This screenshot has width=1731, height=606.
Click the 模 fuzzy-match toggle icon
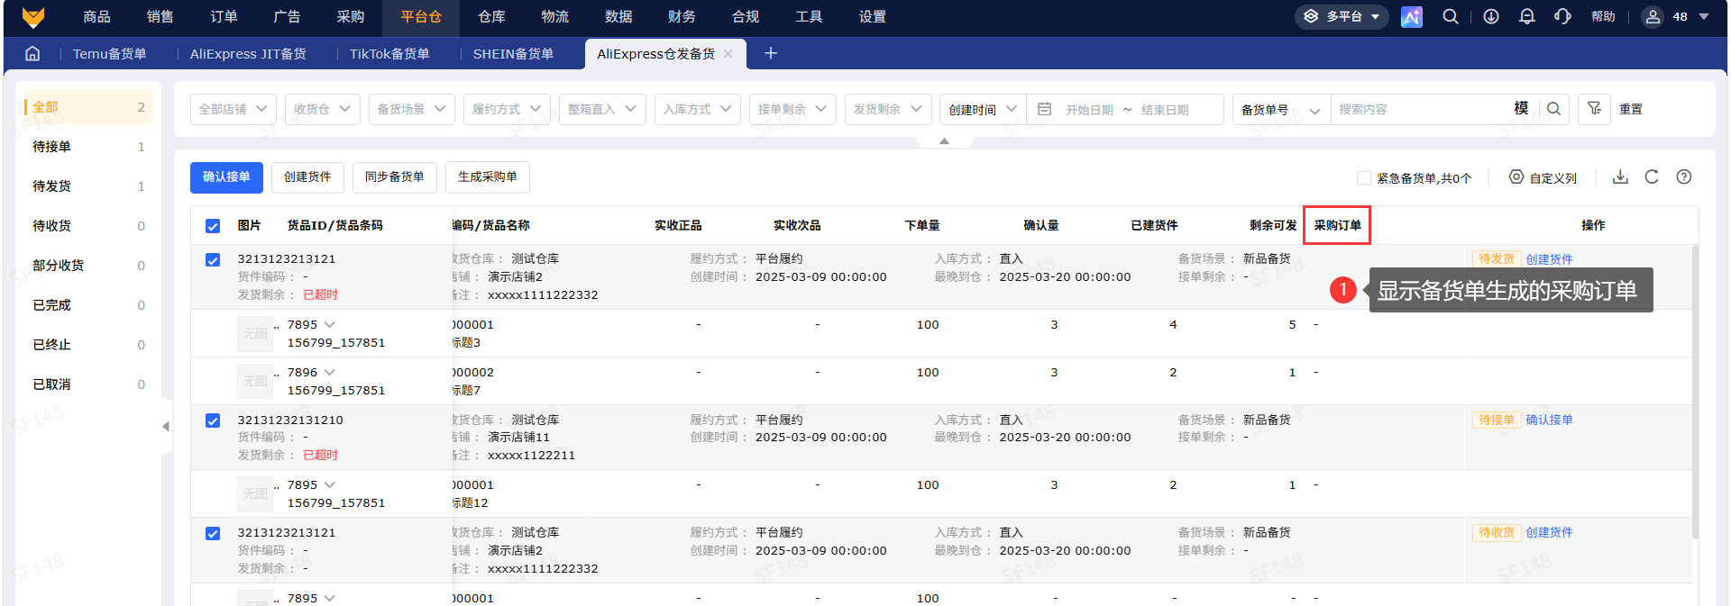coord(1521,108)
